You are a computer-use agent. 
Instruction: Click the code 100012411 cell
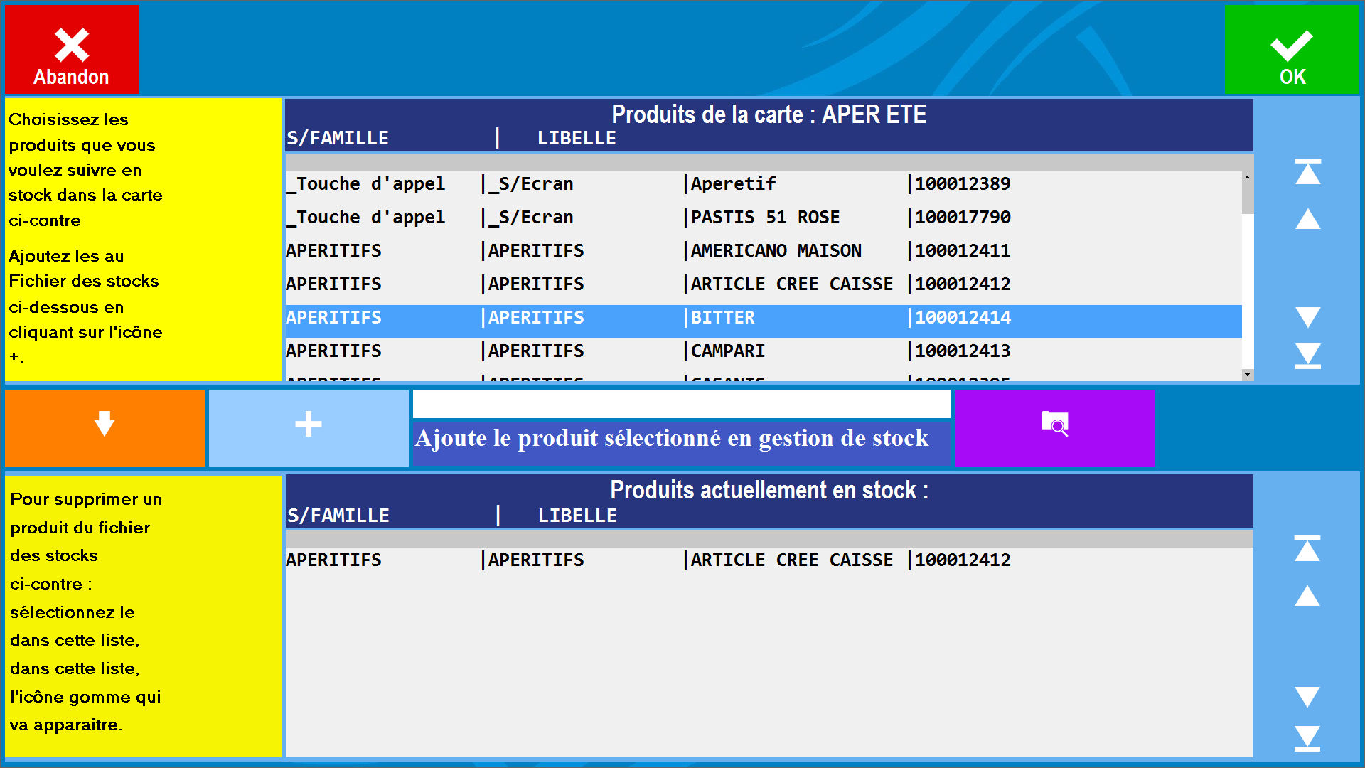click(x=963, y=250)
